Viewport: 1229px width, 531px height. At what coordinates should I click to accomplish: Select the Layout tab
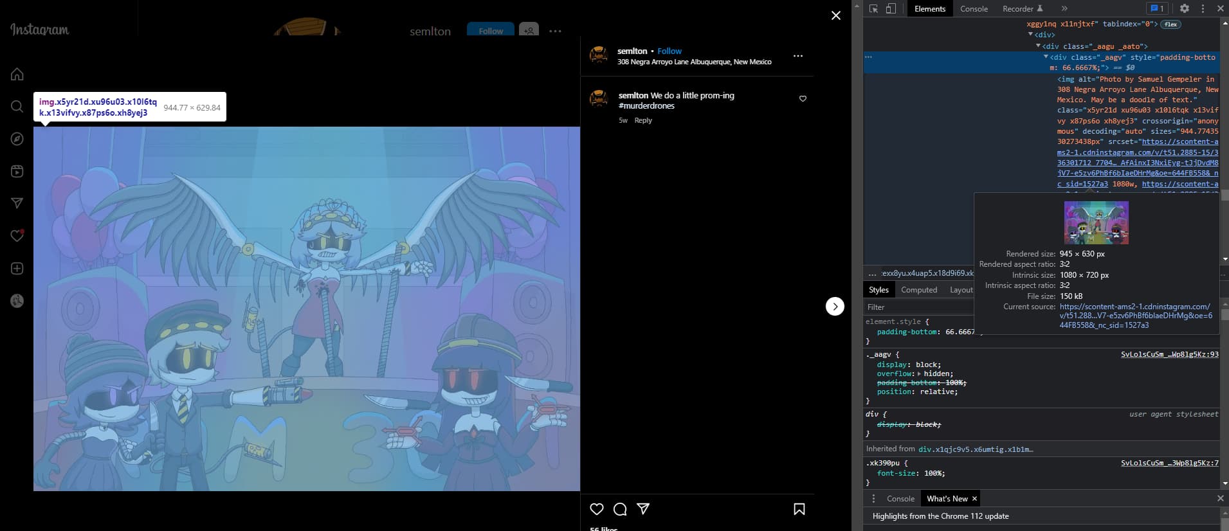click(x=961, y=290)
